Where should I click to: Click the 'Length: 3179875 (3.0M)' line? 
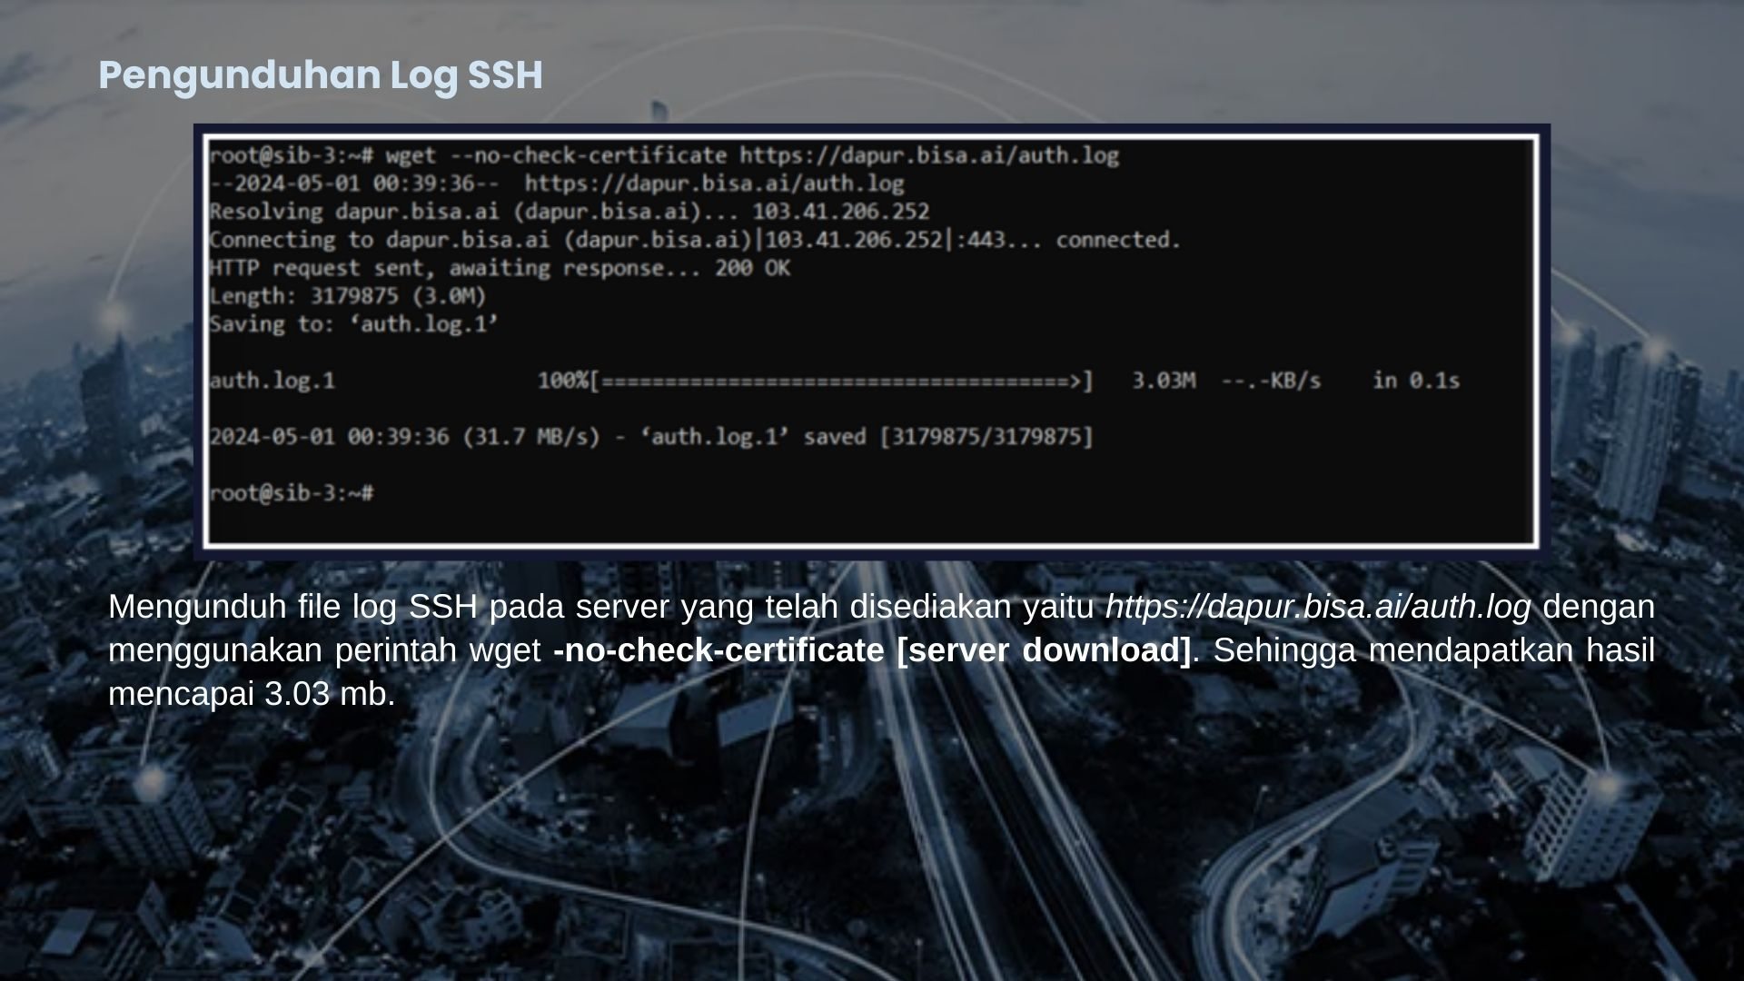(348, 296)
